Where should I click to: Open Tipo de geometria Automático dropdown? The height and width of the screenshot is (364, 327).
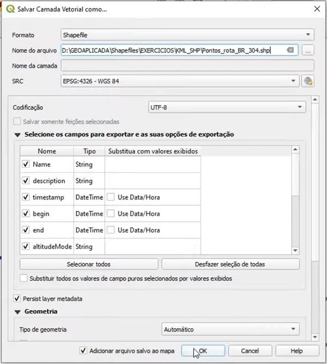(231, 329)
